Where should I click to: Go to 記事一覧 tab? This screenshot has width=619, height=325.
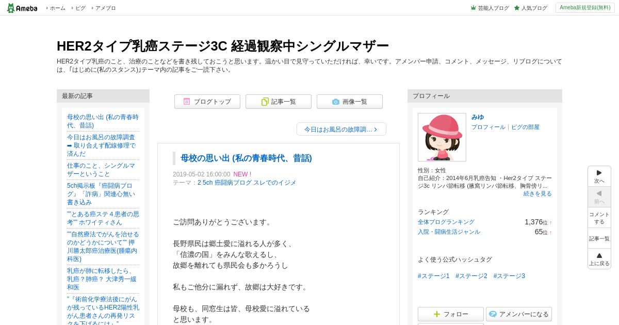coord(279,102)
